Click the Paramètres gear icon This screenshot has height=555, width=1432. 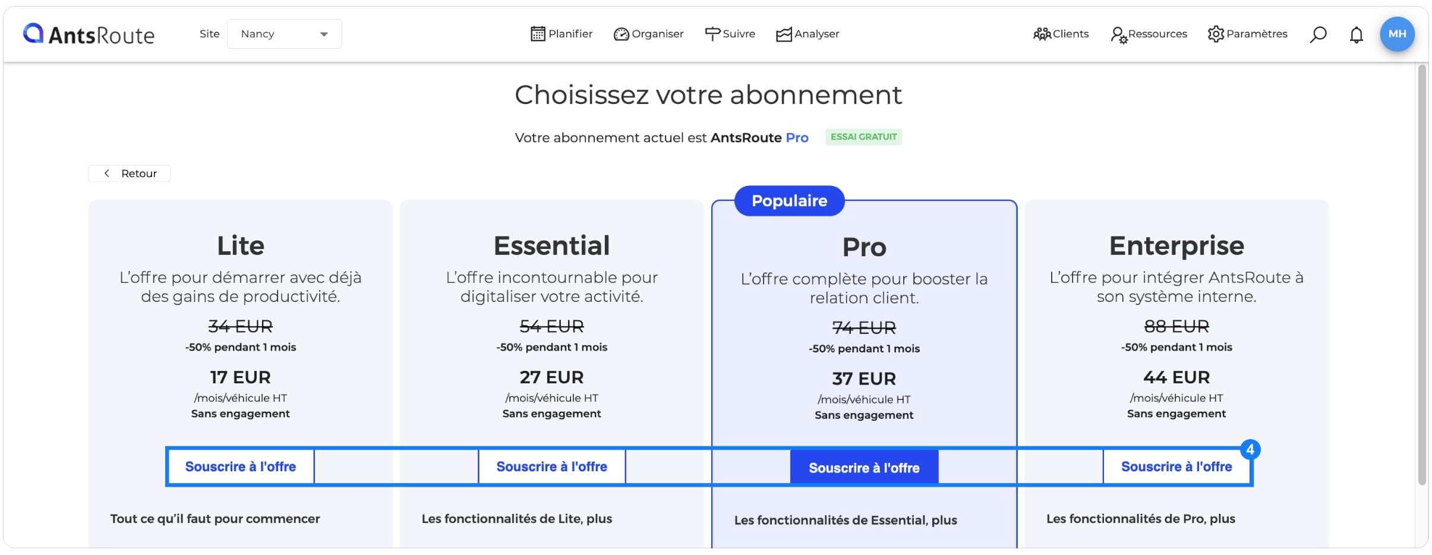(1216, 34)
